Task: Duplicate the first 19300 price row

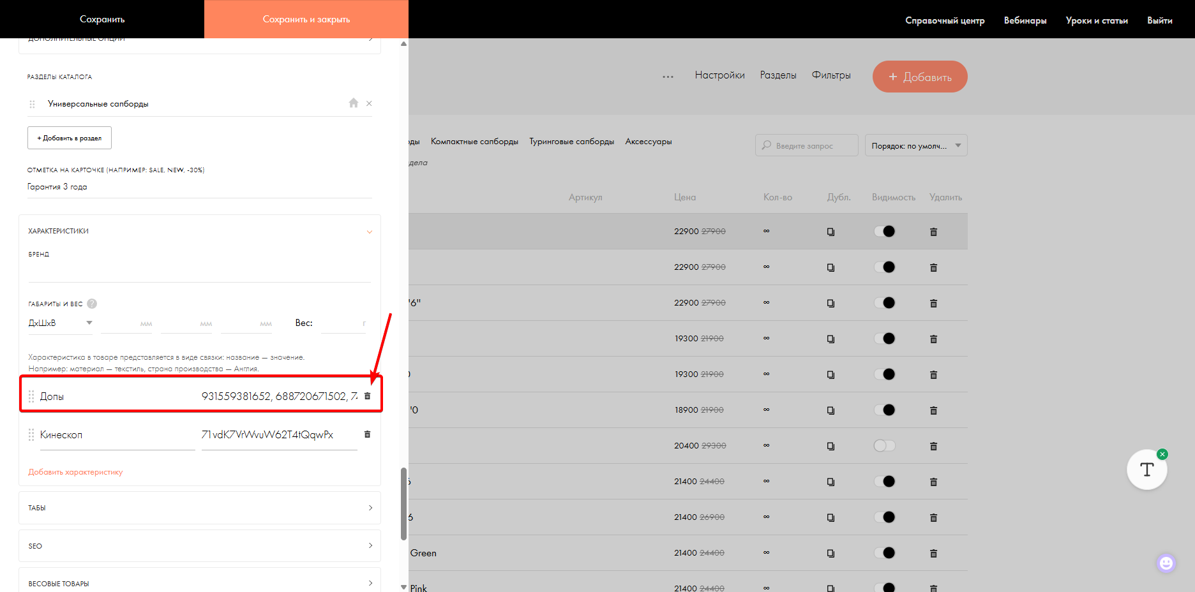Action: [x=830, y=339]
